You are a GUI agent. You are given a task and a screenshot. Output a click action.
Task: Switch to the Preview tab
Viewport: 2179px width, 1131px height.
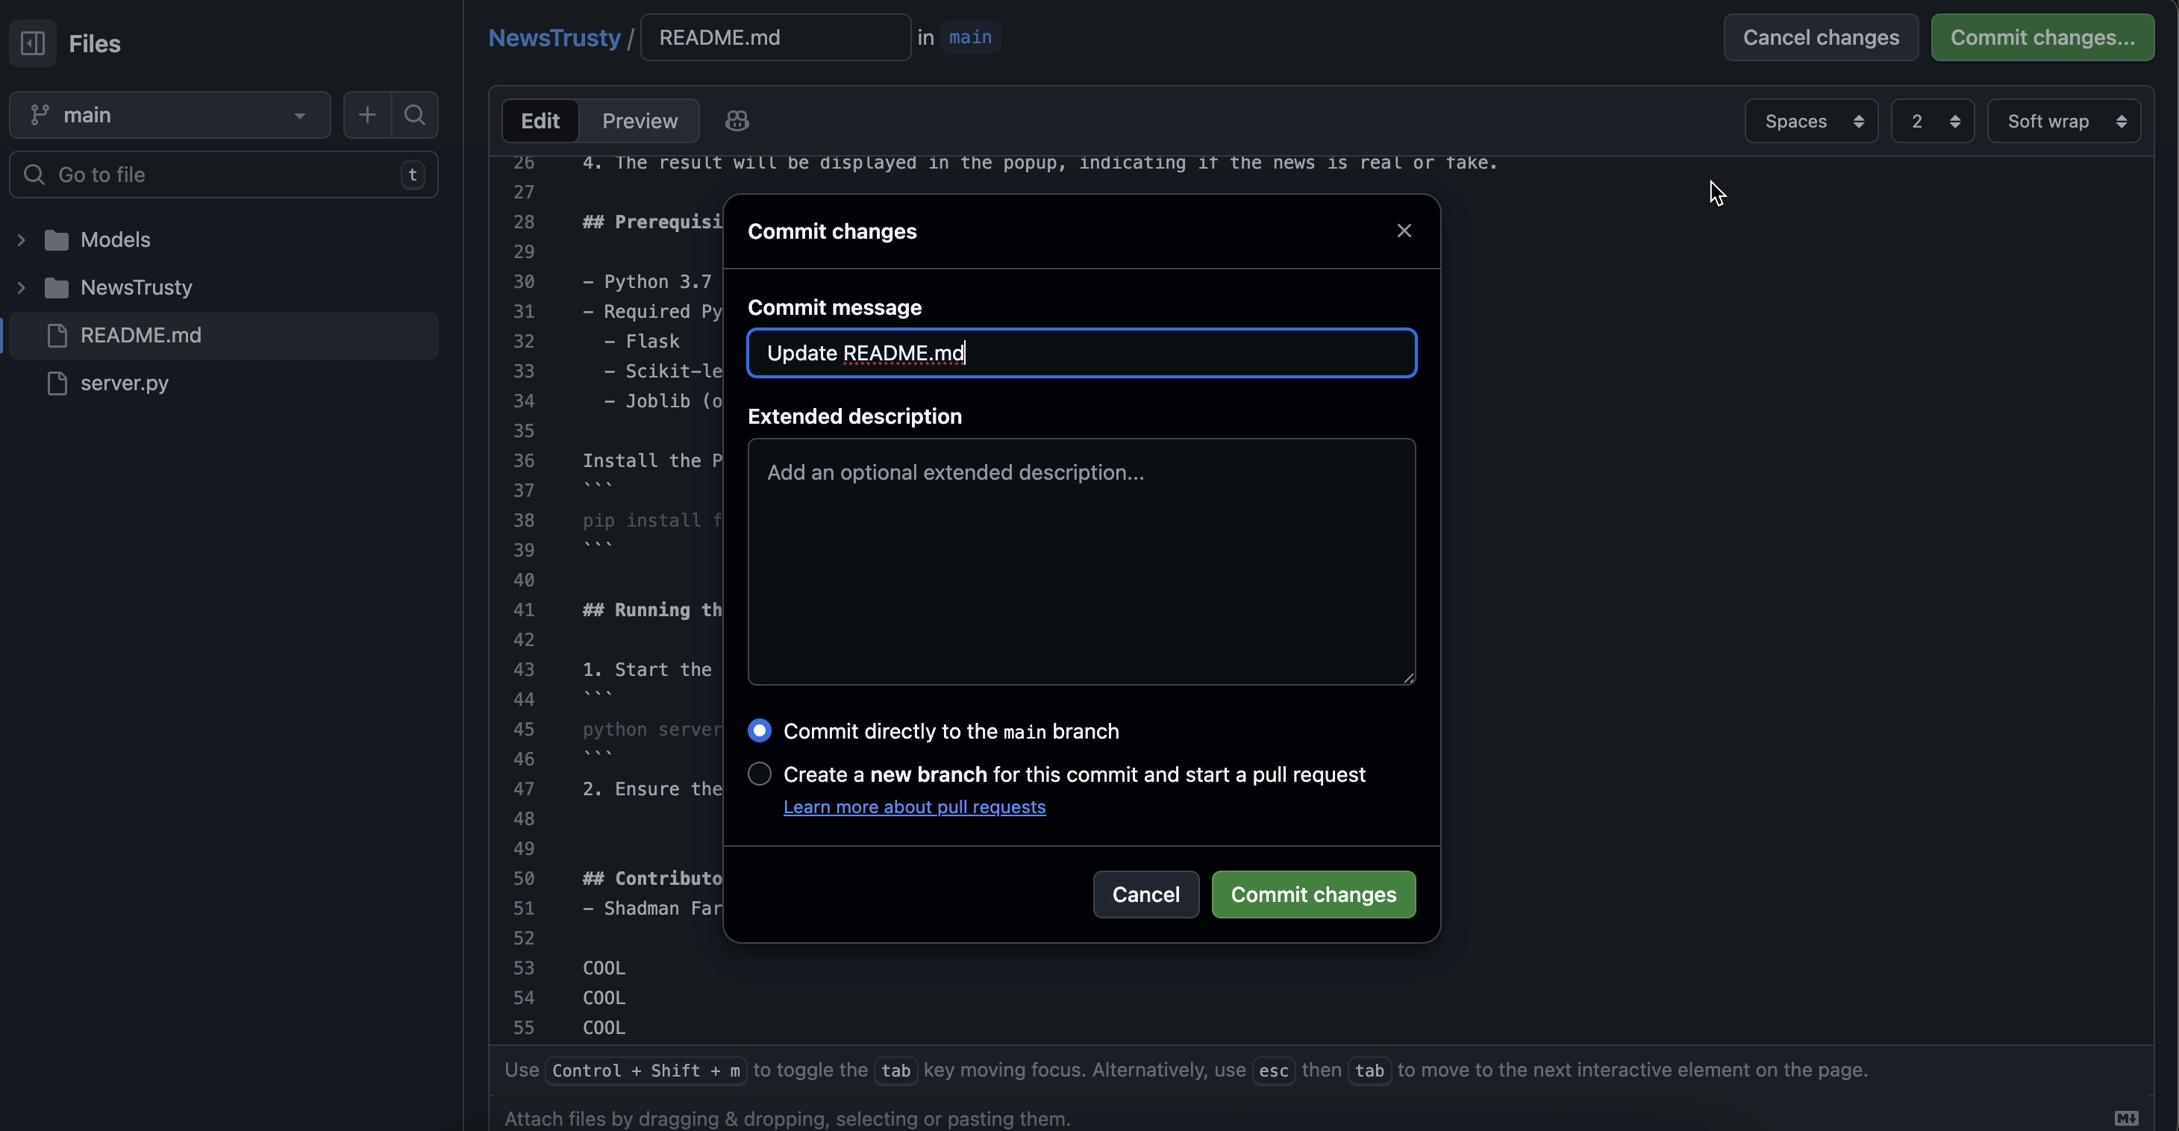pyautogui.click(x=640, y=121)
